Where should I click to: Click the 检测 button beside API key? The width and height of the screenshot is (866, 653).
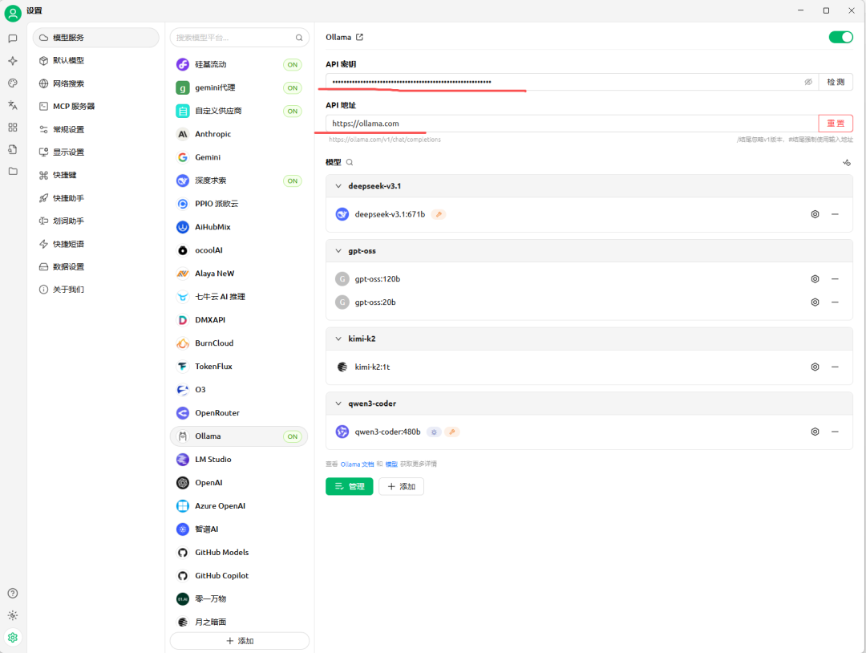(x=836, y=82)
